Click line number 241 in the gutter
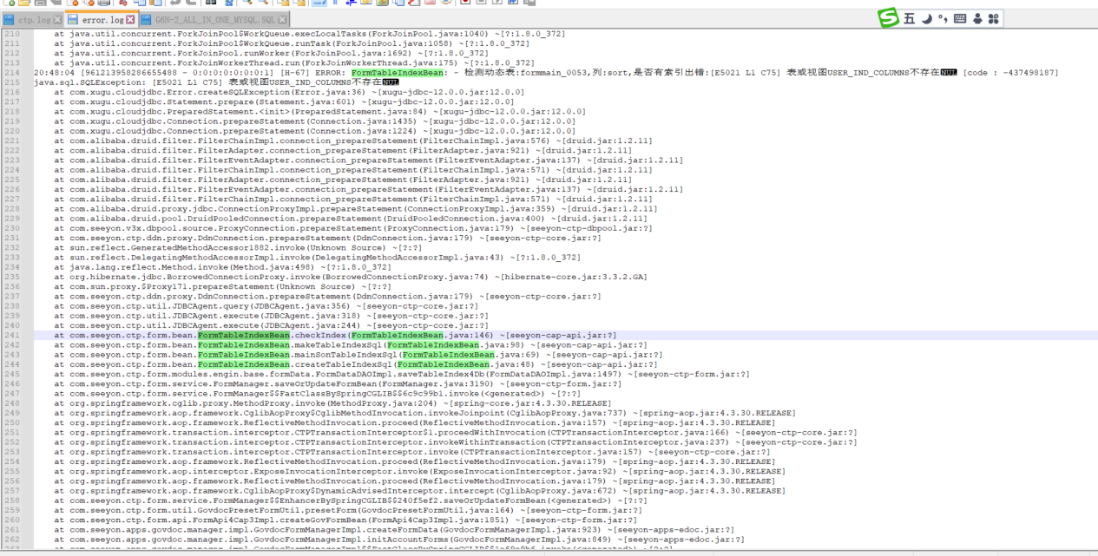1098x556 pixels. tap(11, 335)
